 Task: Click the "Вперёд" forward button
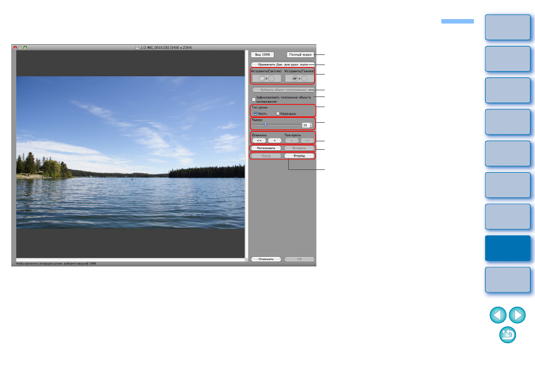pos(299,155)
